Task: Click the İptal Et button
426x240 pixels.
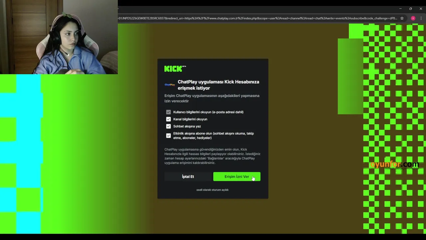Action: click(x=188, y=177)
